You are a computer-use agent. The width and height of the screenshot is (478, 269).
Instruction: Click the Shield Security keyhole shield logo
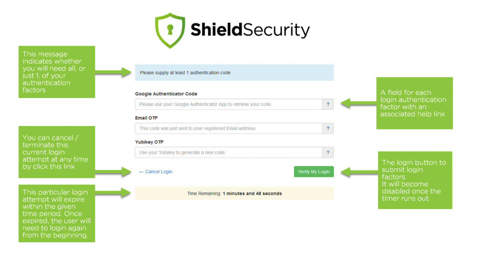(x=170, y=30)
